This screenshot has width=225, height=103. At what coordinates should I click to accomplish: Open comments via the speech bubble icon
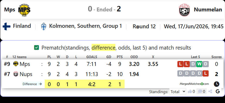[200, 91]
